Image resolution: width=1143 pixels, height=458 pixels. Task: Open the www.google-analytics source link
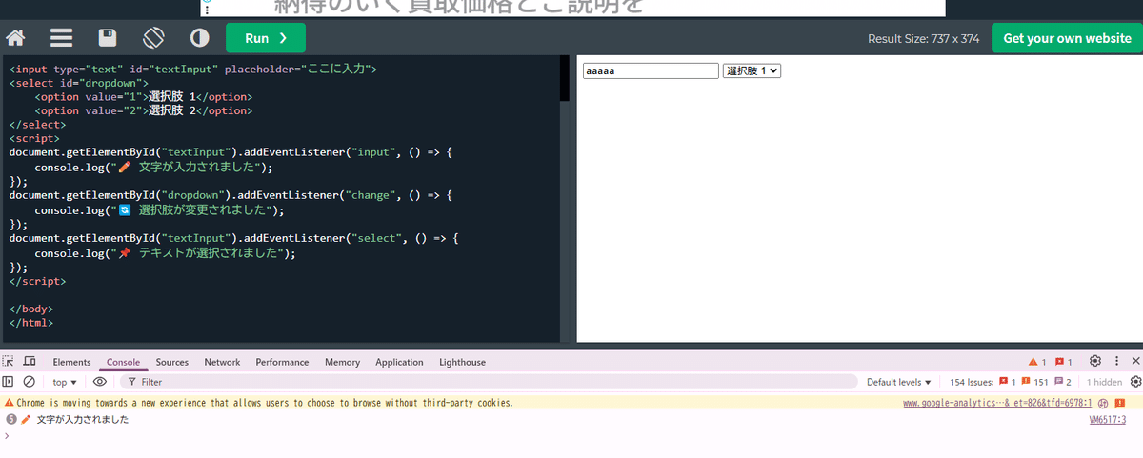click(997, 403)
